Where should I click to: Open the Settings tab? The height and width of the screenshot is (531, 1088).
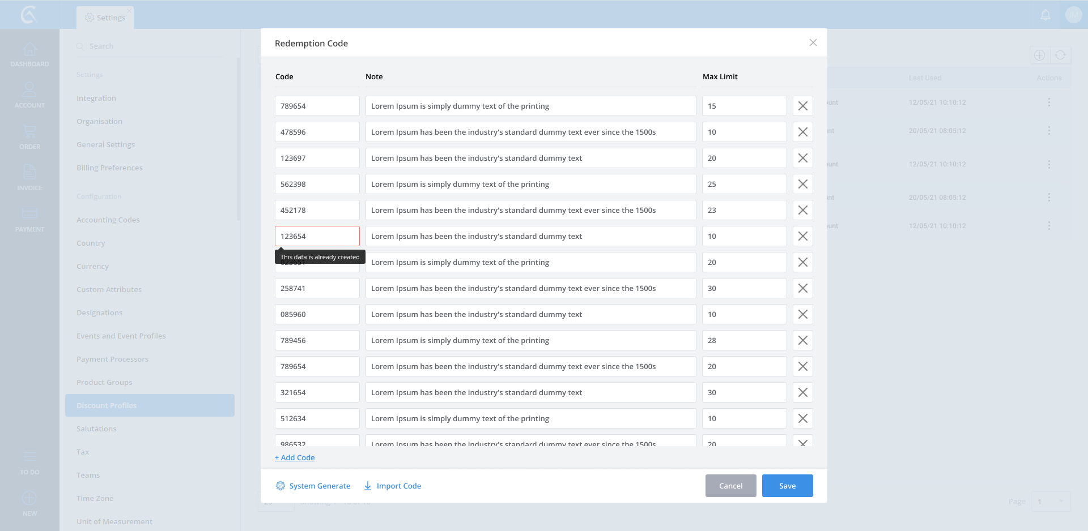click(105, 18)
